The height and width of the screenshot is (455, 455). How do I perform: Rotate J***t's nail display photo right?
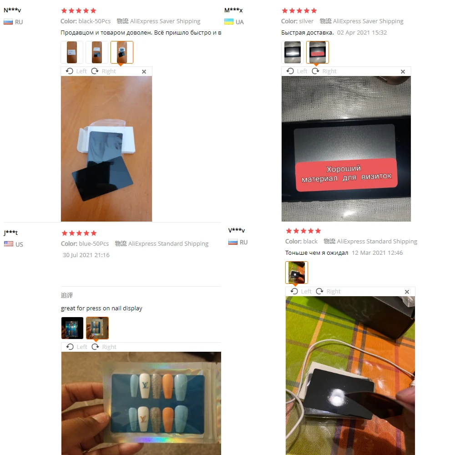[x=104, y=347]
